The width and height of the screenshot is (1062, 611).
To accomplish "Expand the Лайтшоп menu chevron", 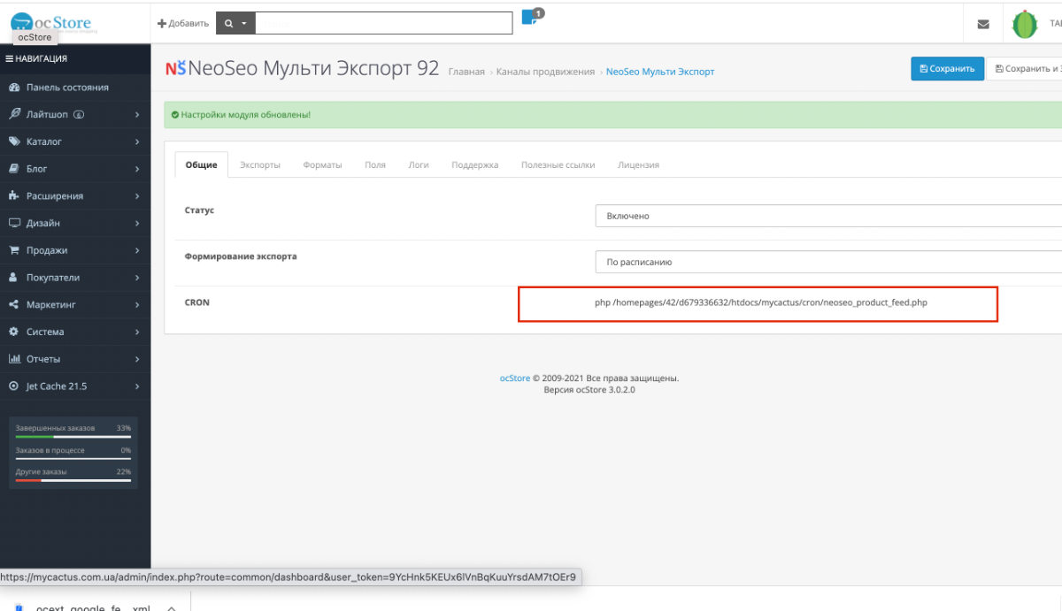I will coord(137,115).
